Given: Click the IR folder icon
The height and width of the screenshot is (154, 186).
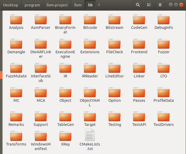Looking at the screenshot, I should click(x=65, y=68).
